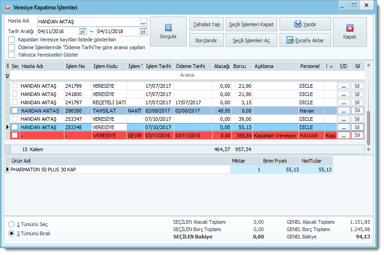Image resolution: width=384 pixels, height=255 pixels.
Task: Check the row checkbox for transaction 241797
Action: pyautogui.click(x=15, y=102)
